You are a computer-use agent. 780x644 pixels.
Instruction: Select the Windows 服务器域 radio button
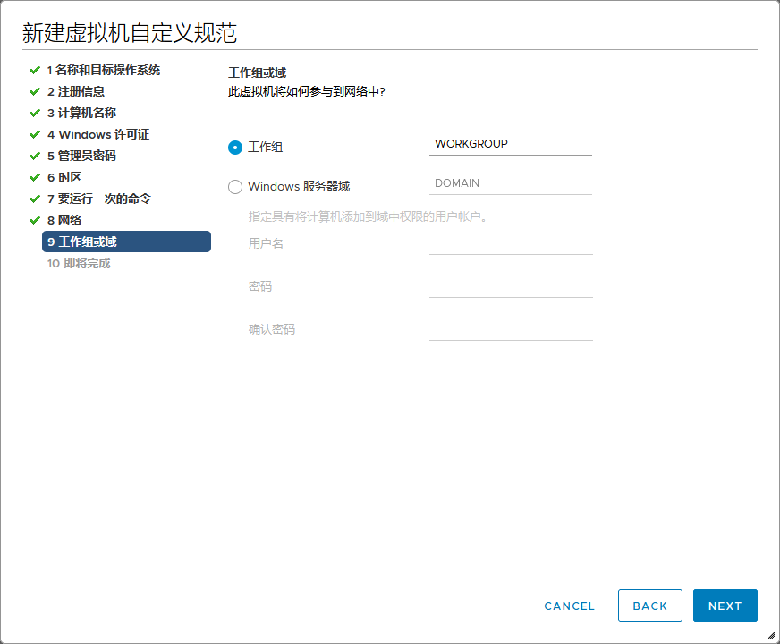point(235,187)
